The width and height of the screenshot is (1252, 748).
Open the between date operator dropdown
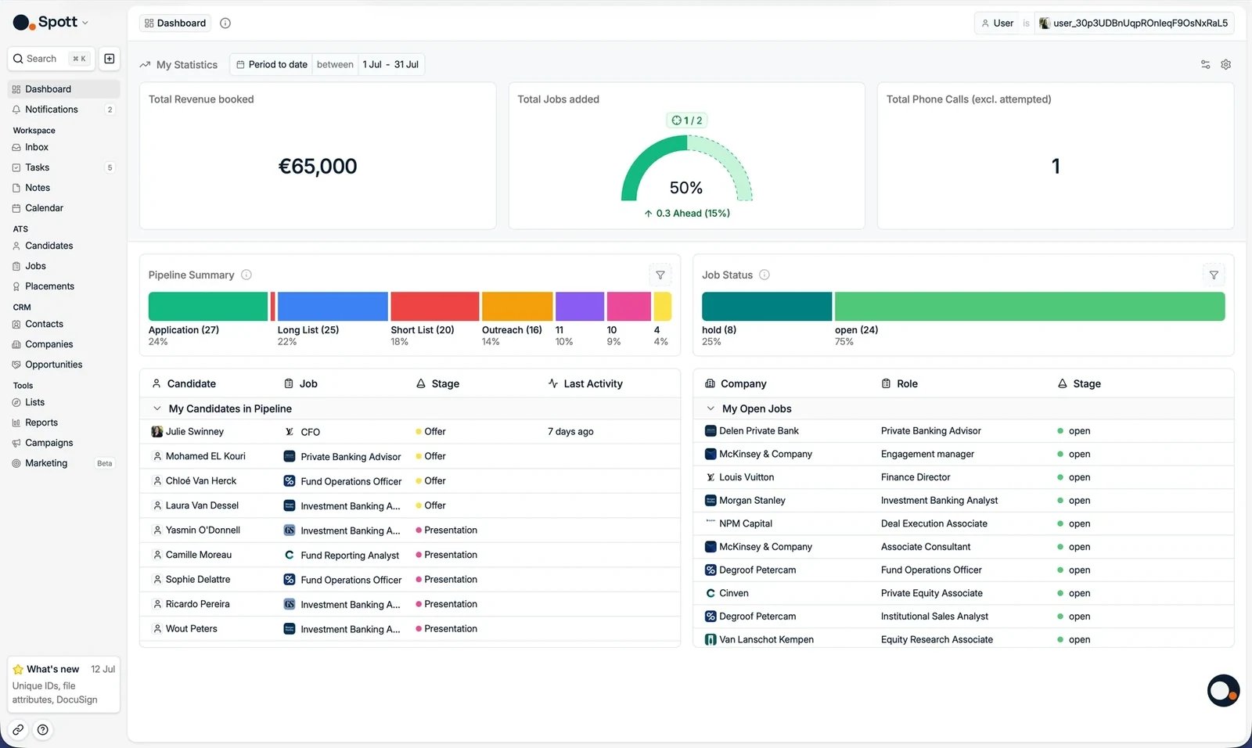(x=335, y=64)
